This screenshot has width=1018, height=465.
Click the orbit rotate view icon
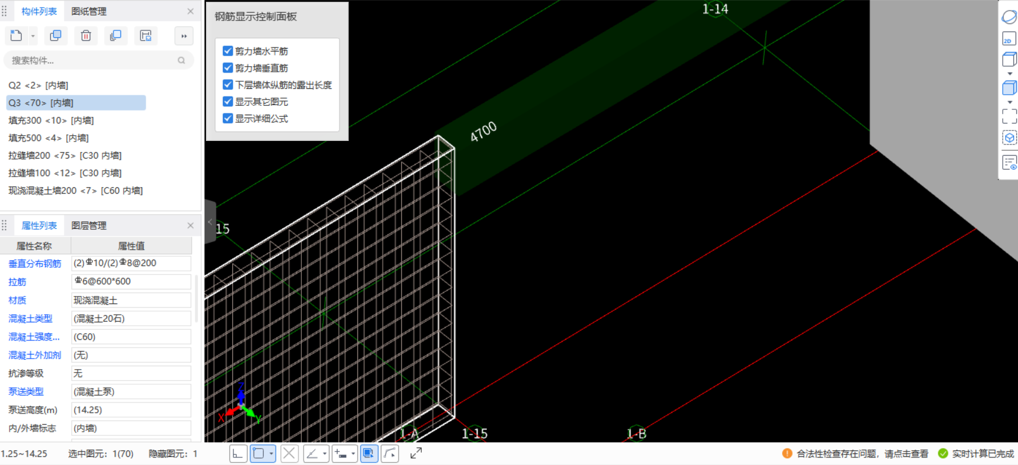point(1009,17)
